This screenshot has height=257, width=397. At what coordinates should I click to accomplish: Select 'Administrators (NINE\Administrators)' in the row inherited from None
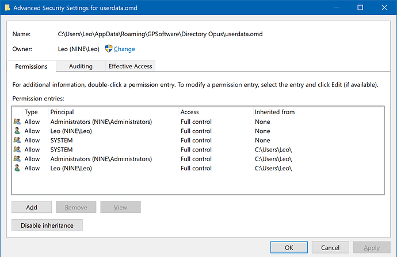coord(101,122)
